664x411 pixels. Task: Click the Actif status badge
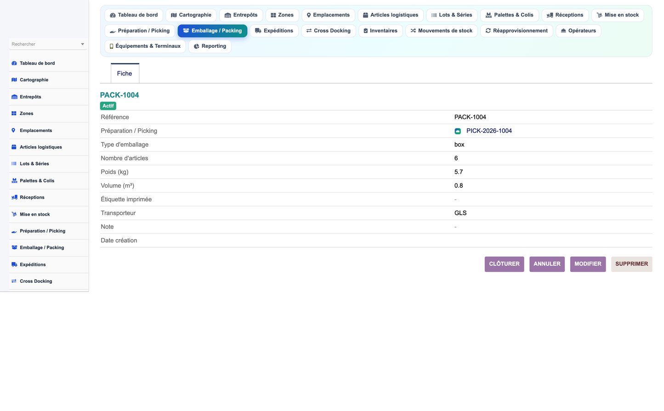(x=108, y=106)
